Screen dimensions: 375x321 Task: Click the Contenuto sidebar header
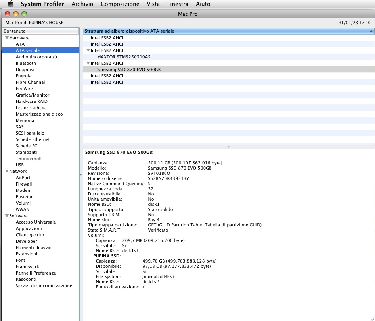(x=40, y=31)
